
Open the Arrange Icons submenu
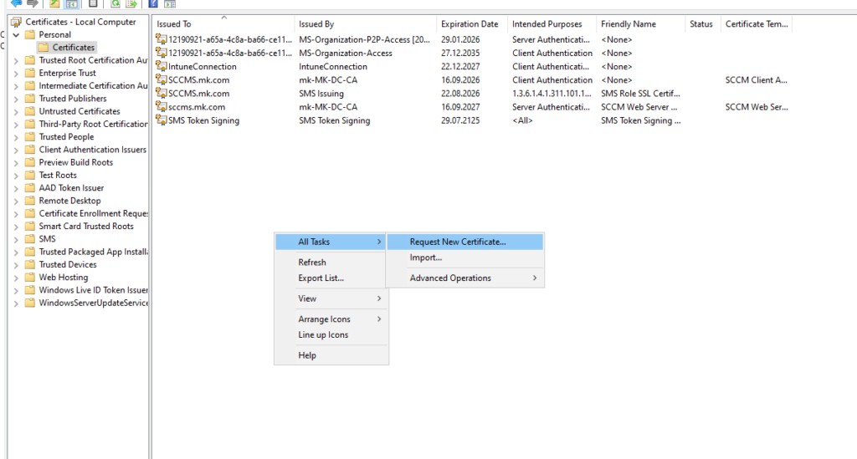pyautogui.click(x=324, y=319)
